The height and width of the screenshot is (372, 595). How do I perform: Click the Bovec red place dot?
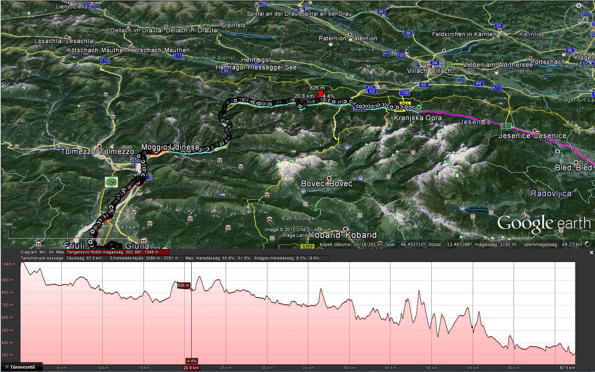point(329,178)
